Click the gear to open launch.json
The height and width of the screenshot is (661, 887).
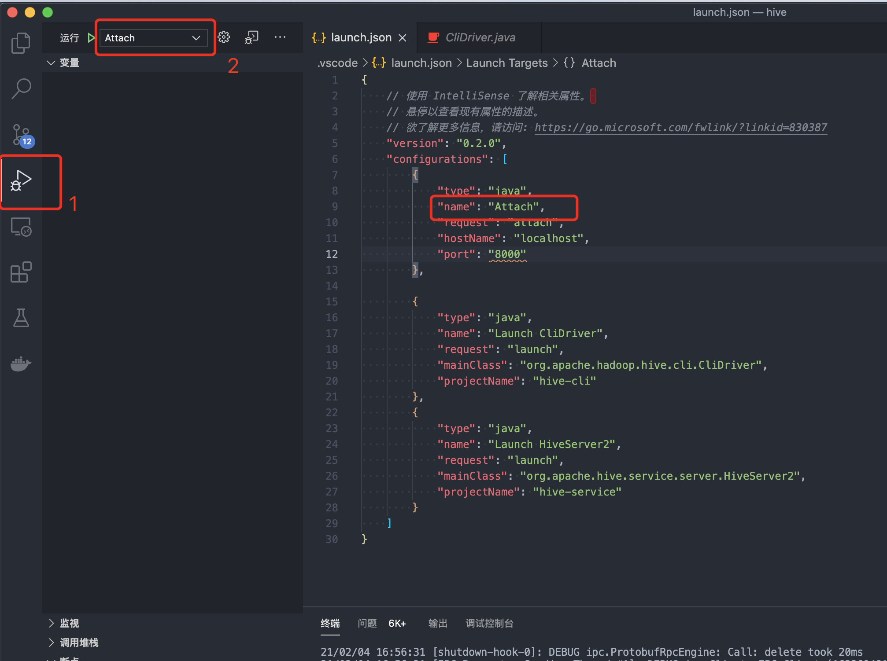(224, 37)
